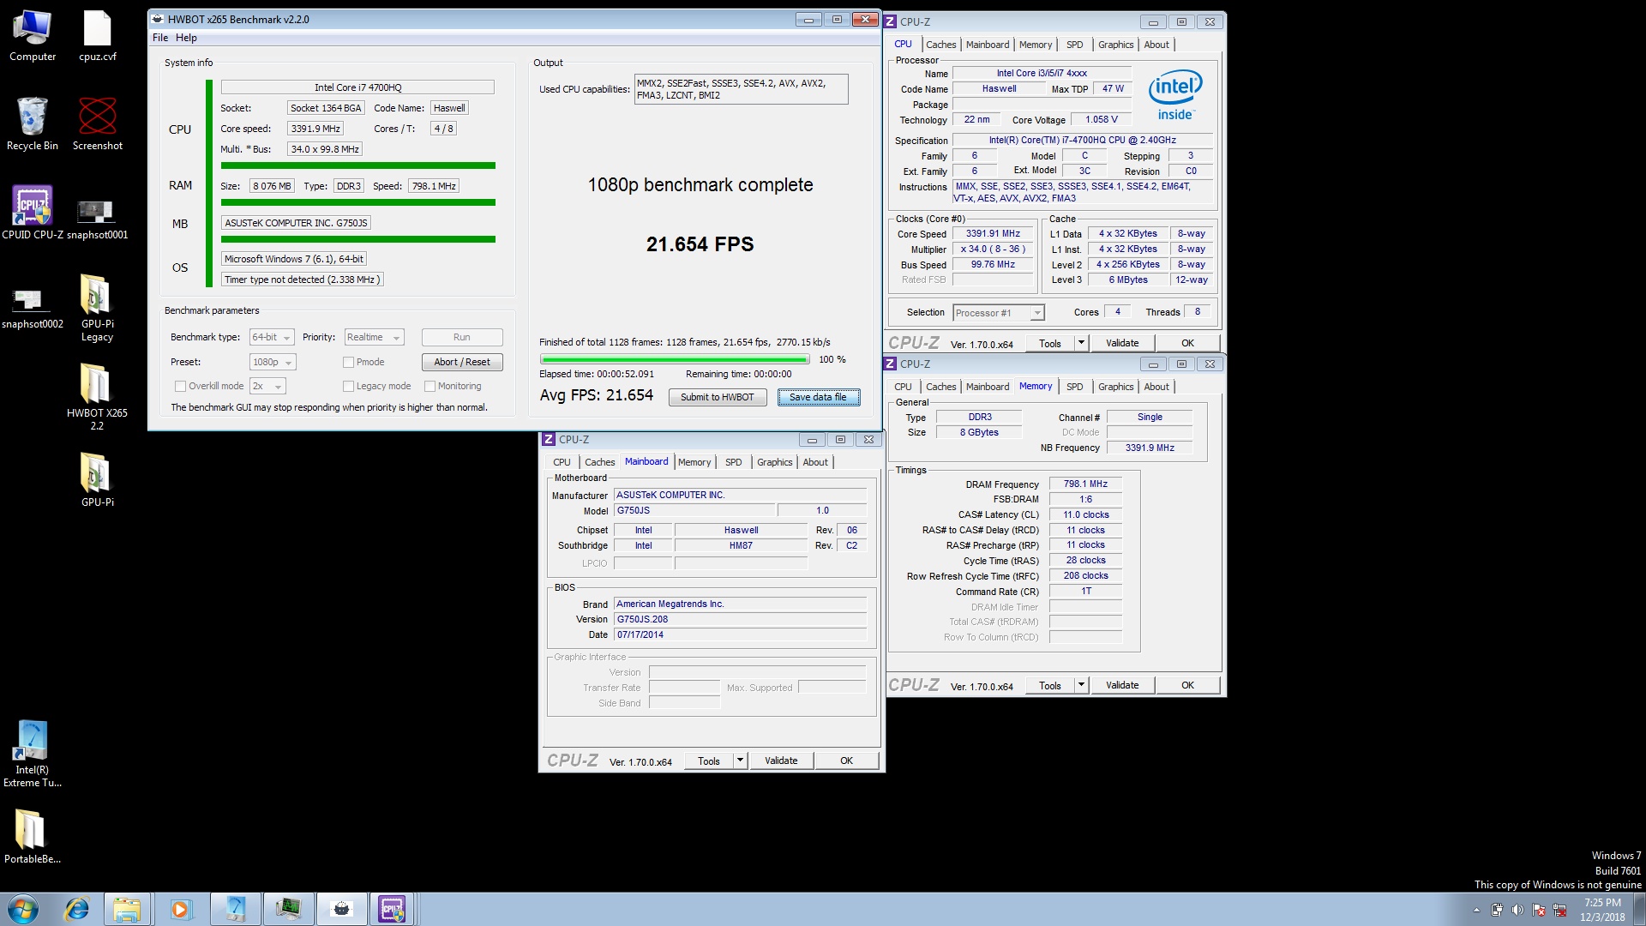Open About tab in Mainboard CPU-Z window

[815, 462]
